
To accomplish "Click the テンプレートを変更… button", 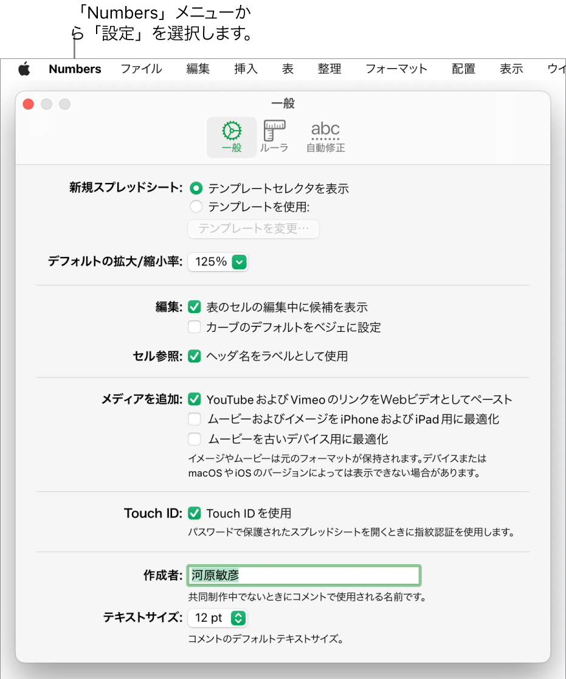I will click(254, 229).
